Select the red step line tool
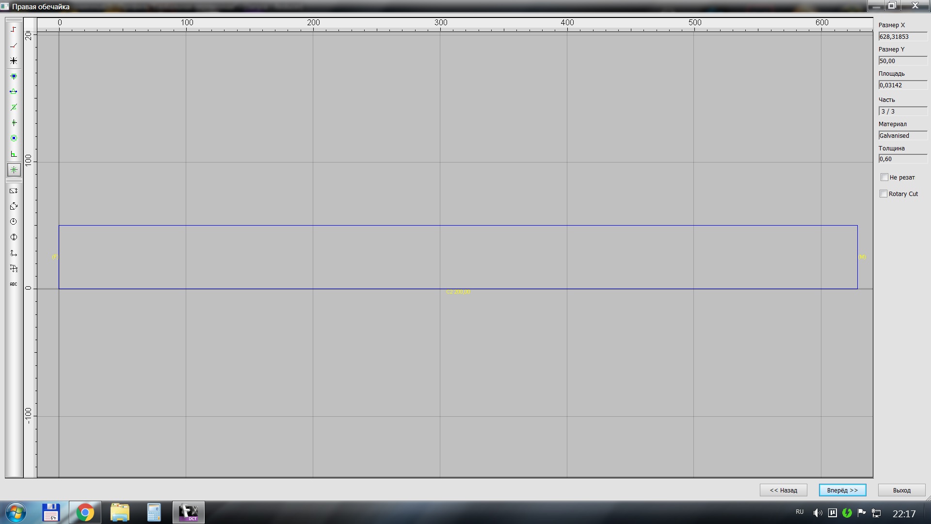 point(14,30)
